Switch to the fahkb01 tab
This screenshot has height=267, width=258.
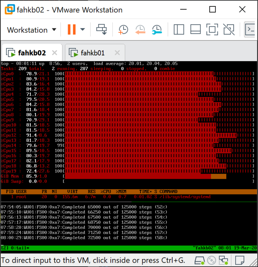point(95,53)
